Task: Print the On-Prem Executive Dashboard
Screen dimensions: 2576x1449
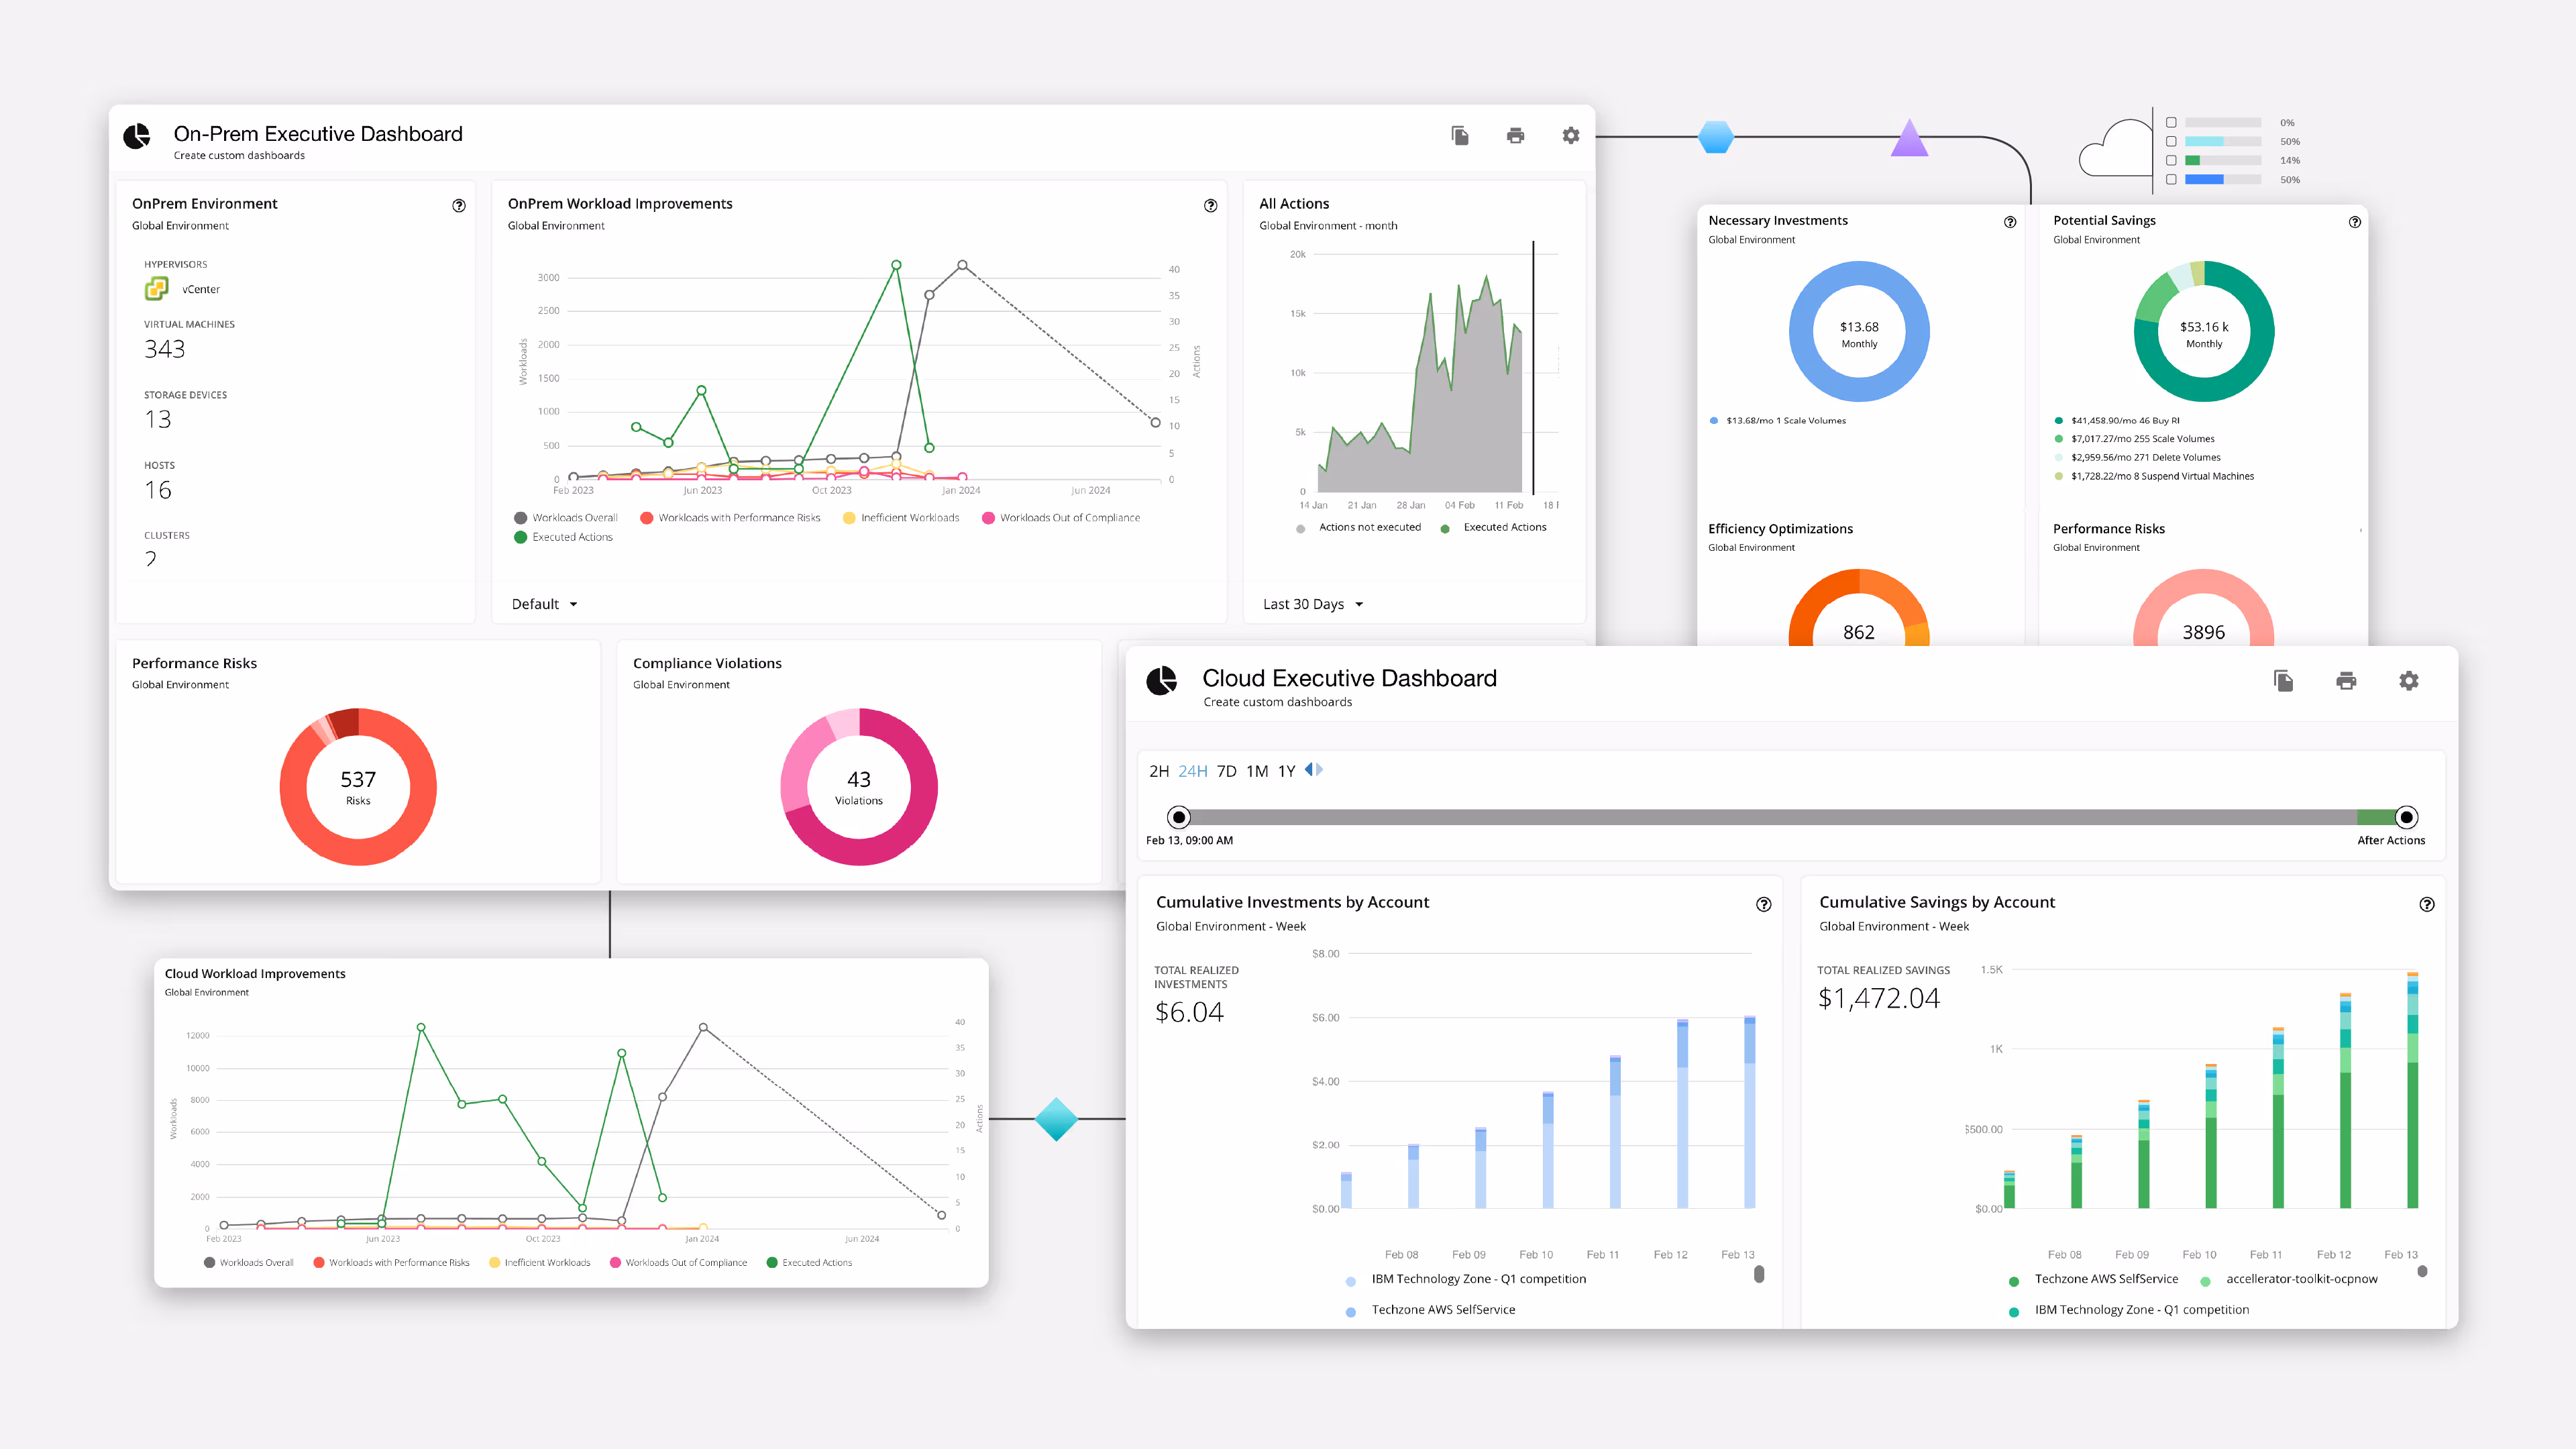Action: 1515,135
